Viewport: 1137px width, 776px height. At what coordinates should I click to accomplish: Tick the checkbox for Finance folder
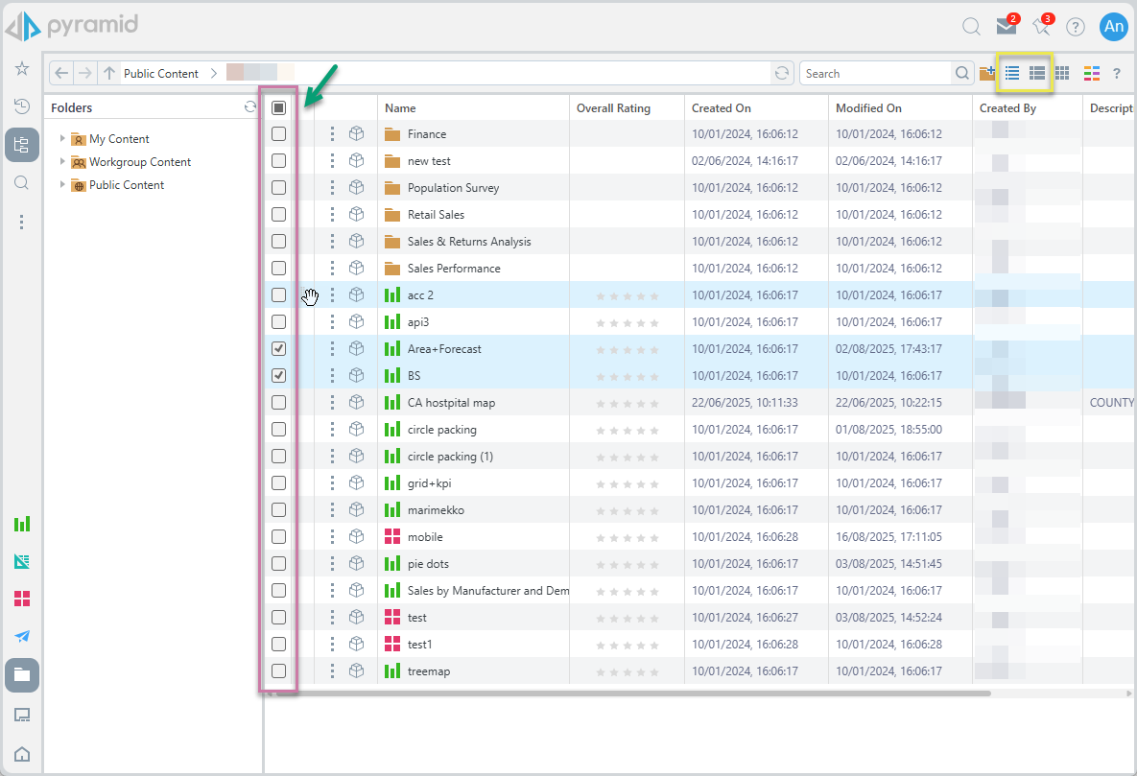(x=278, y=134)
